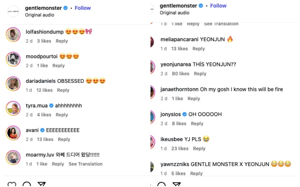
Task: Open moarmy.luv's profile avatar
Action: pos(13,157)
